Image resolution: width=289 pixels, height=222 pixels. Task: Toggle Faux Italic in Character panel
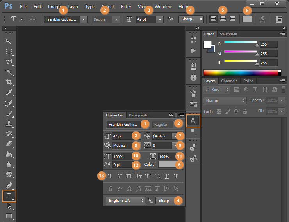pos(120,176)
